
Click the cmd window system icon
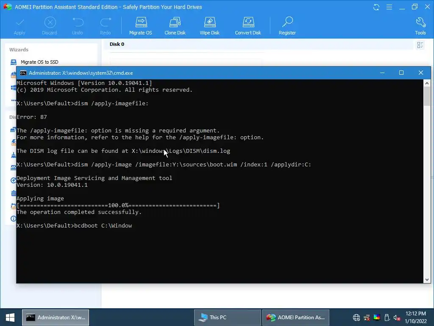point(23,73)
